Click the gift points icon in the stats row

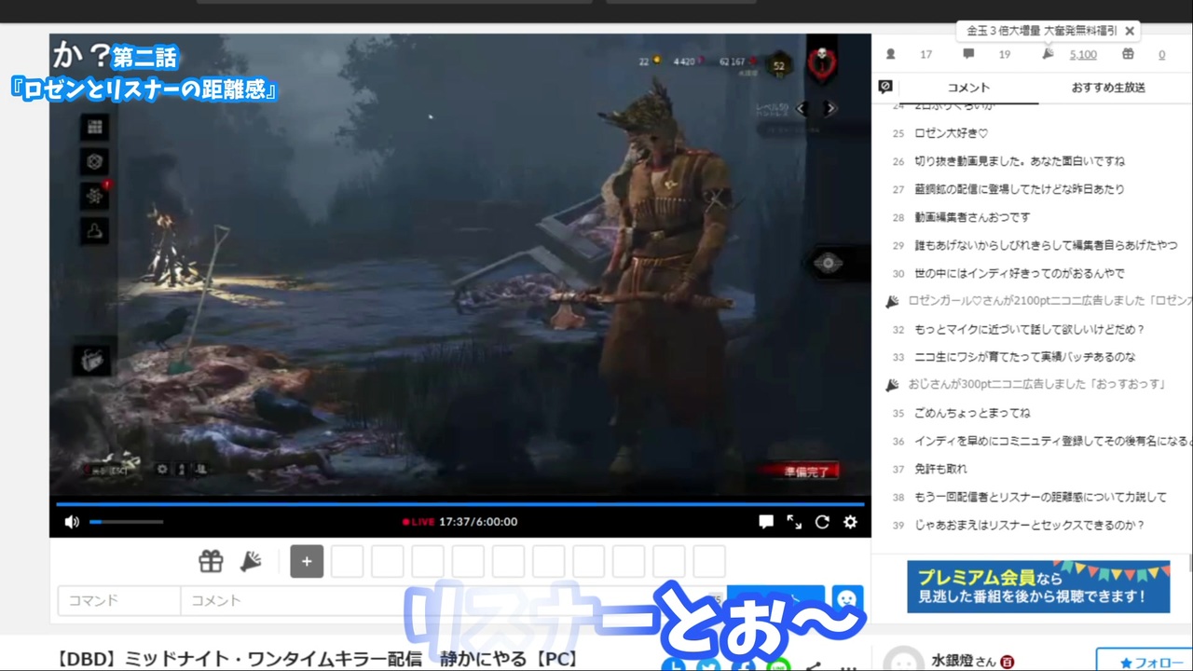tap(1128, 54)
